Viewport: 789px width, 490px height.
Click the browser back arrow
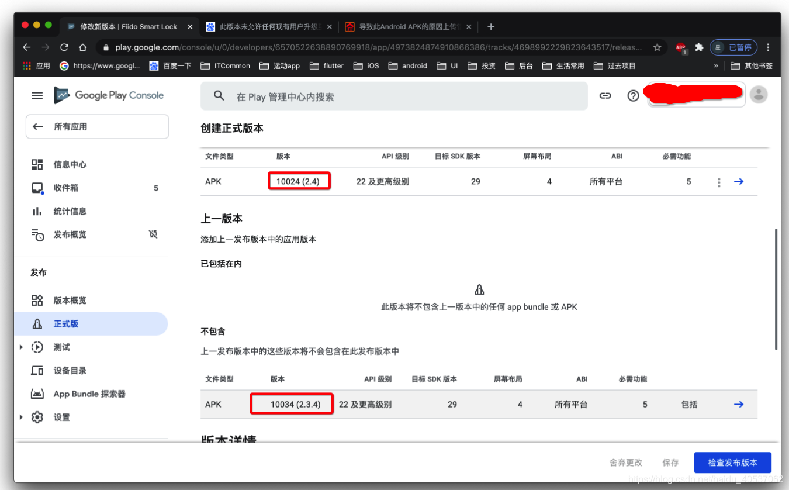tap(27, 47)
